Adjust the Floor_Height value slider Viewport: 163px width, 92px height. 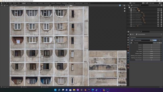(x=151, y=51)
